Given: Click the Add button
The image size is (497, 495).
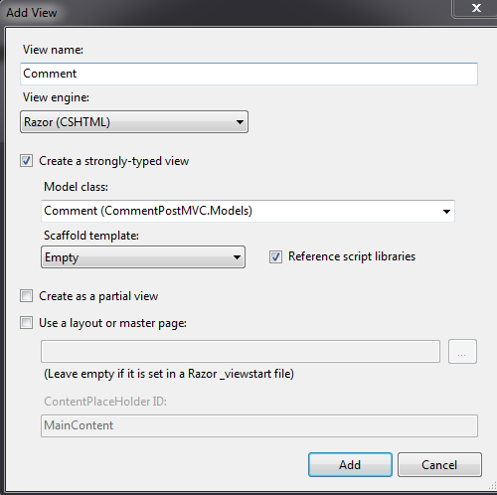Looking at the screenshot, I should click(350, 465).
